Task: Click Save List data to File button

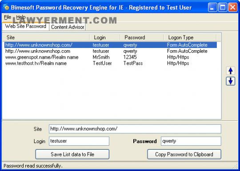Action: click(72, 154)
